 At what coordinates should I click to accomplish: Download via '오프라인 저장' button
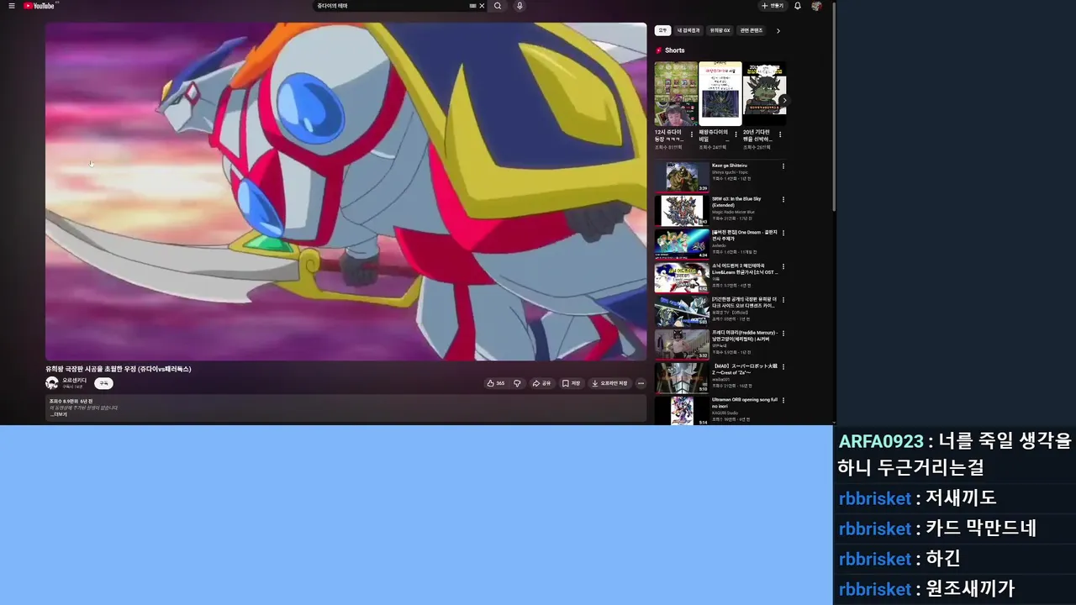pos(609,383)
